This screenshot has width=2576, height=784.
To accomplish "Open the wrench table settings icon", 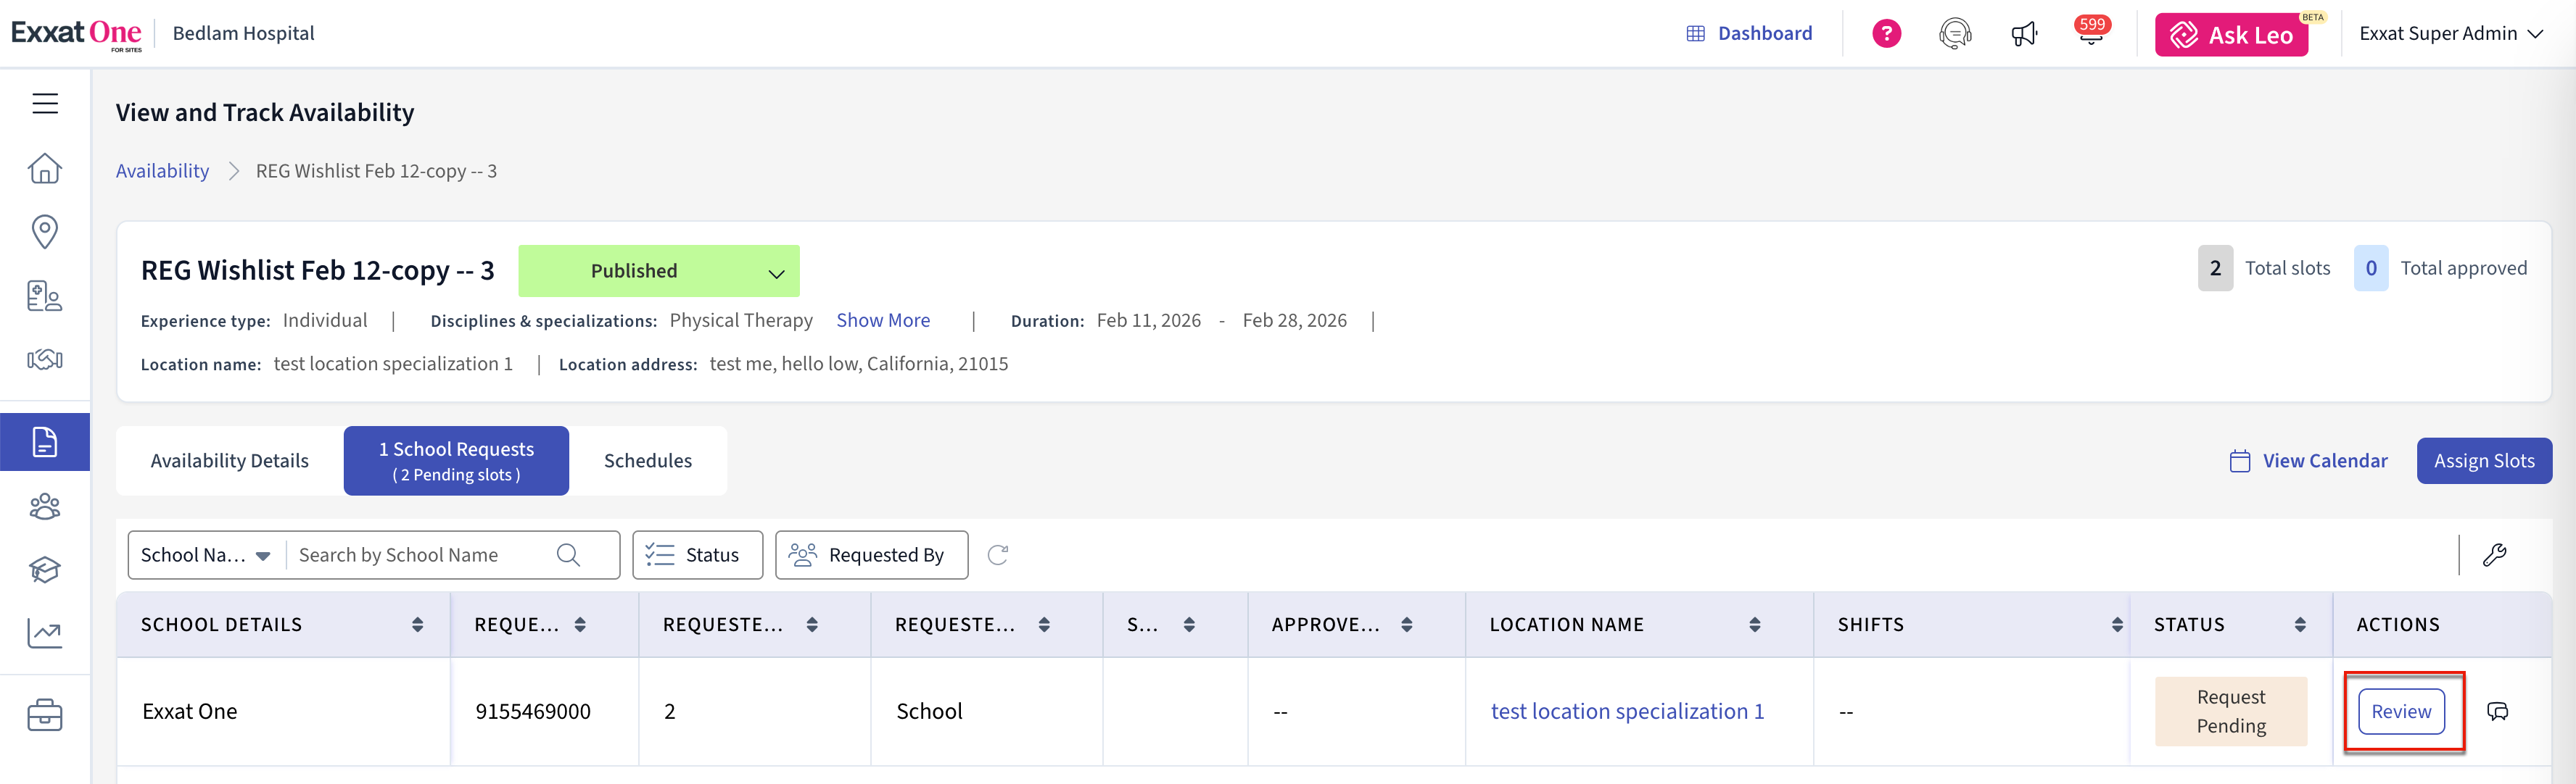I will click(2494, 555).
